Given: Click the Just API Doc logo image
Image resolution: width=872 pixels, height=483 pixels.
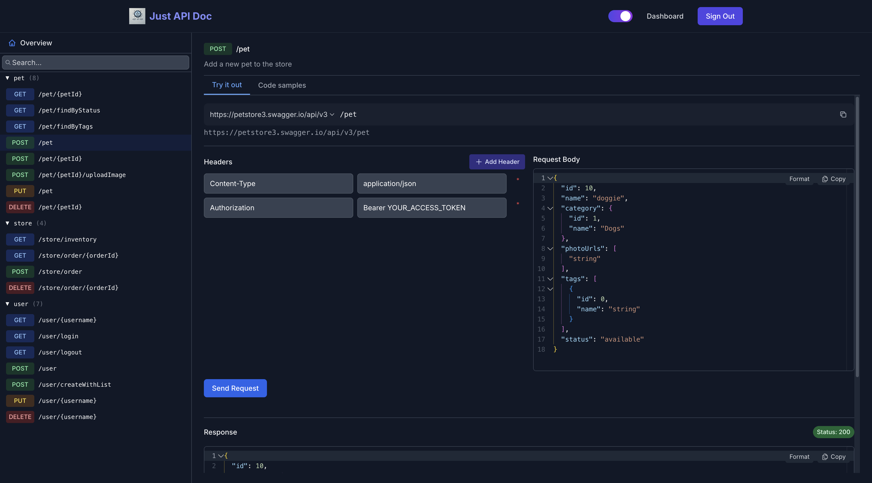Looking at the screenshot, I should 137,16.
